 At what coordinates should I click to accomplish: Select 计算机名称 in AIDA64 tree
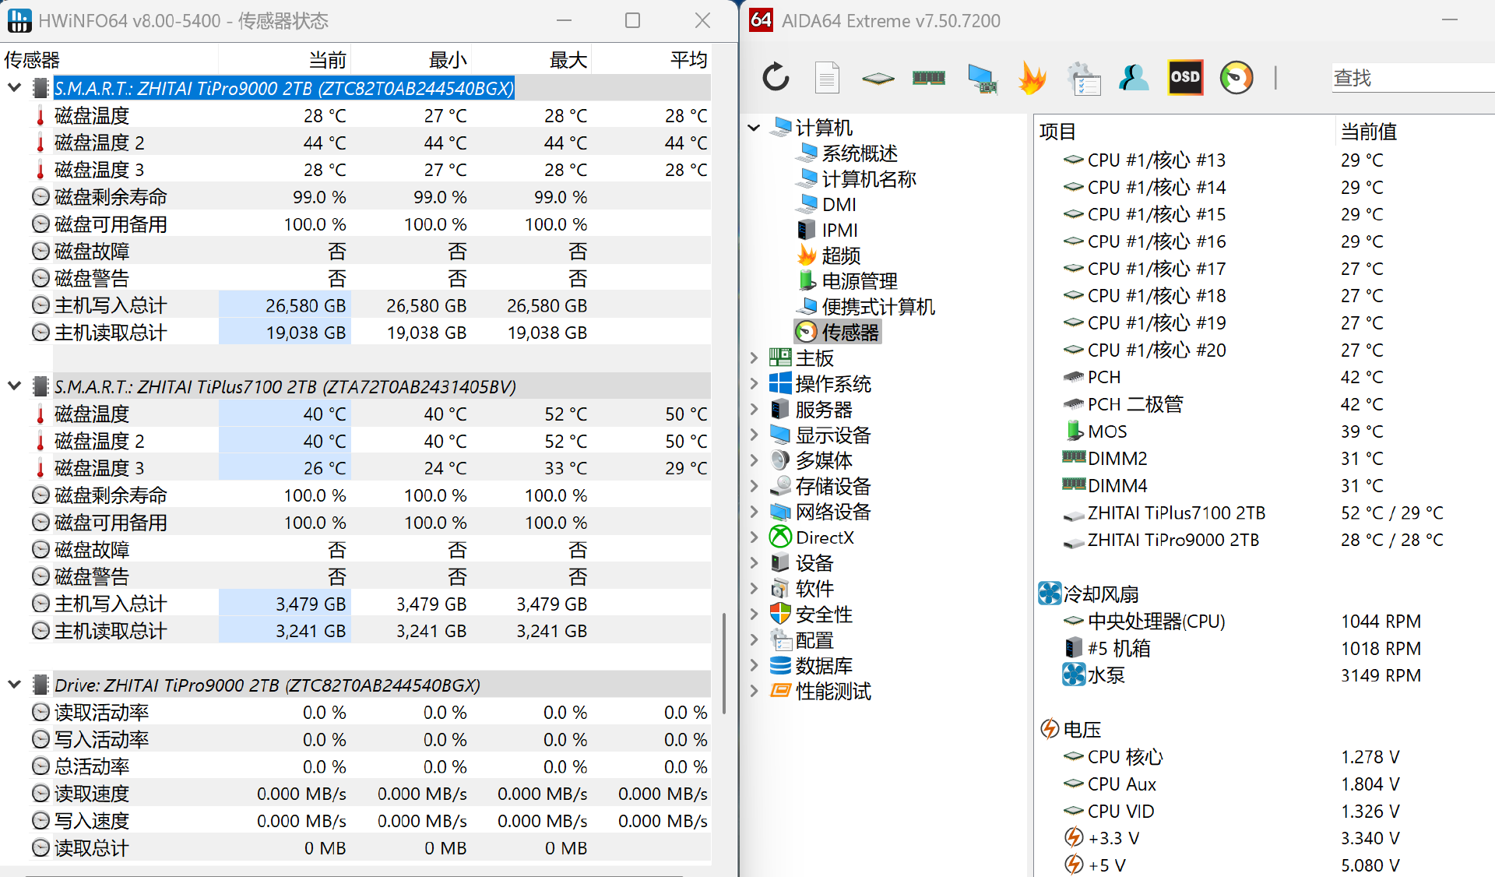coord(869,178)
